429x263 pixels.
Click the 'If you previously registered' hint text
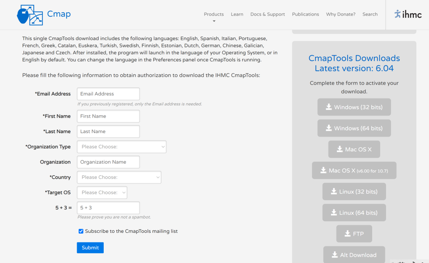pos(139,104)
